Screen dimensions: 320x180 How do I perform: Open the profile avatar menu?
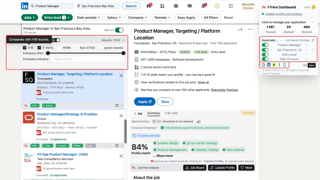click(x=217, y=6)
